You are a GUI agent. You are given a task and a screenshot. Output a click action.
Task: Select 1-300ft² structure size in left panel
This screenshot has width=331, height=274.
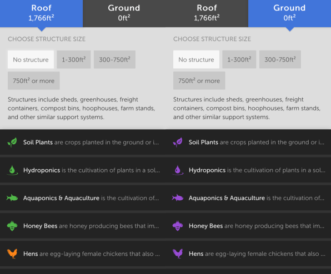tap(74, 59)
